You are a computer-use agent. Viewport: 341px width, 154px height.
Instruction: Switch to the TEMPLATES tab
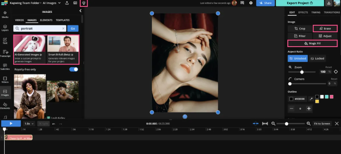63,20
